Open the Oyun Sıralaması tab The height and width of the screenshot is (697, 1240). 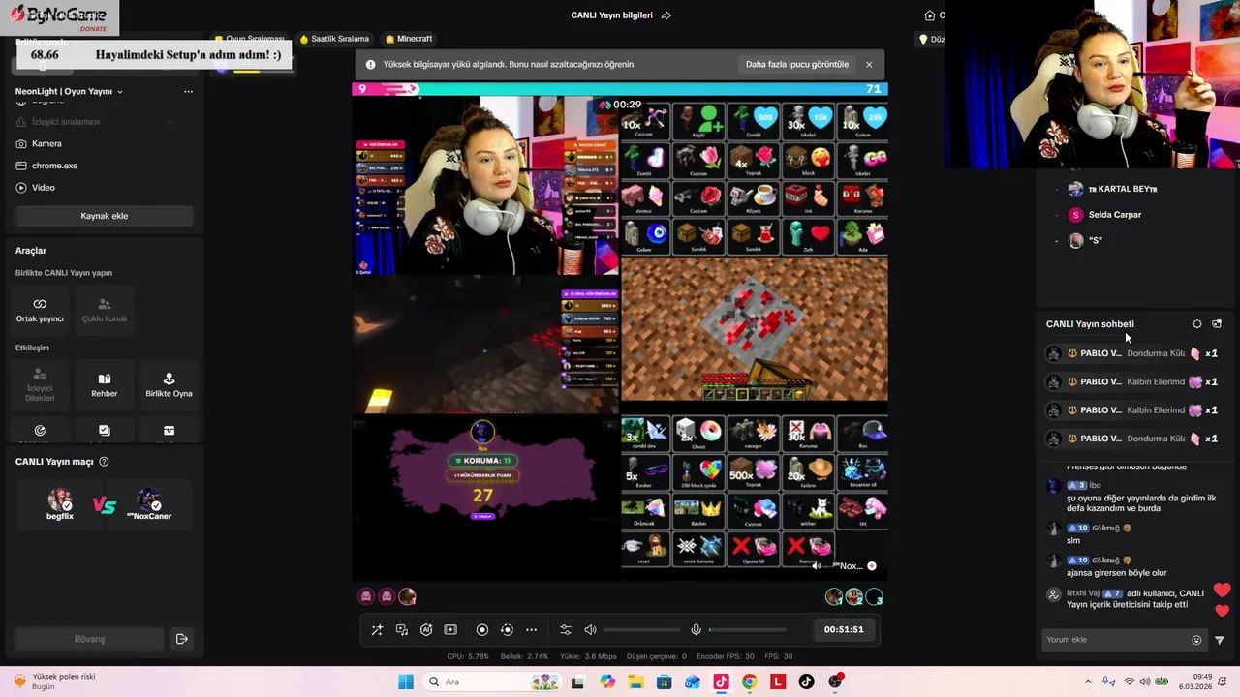(x=251, y=39)
